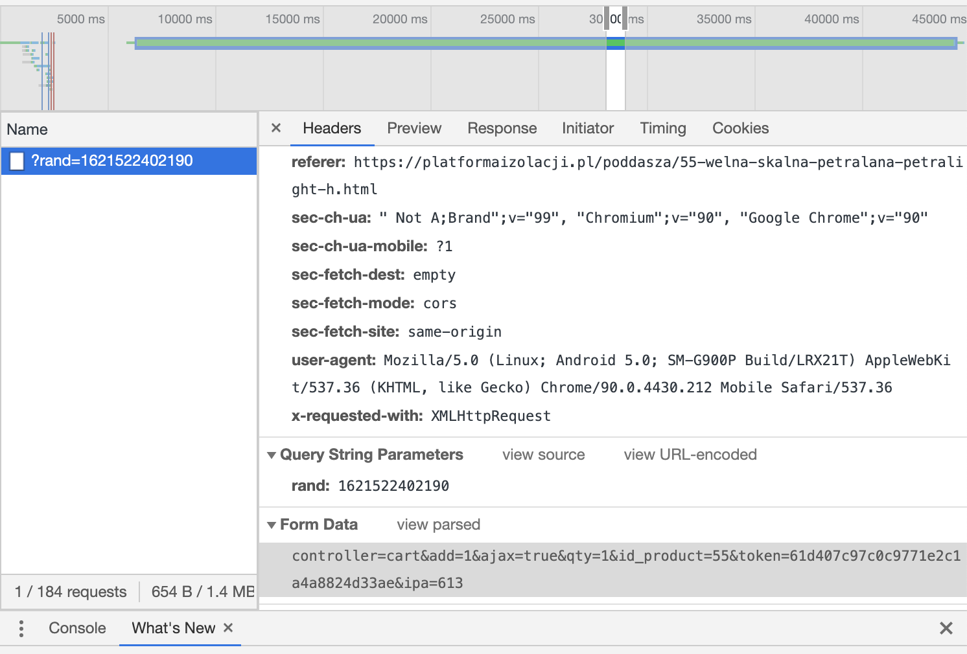Show the Timing tab
Viewport: 967px width, 654px height.
(x=663, y=128)
